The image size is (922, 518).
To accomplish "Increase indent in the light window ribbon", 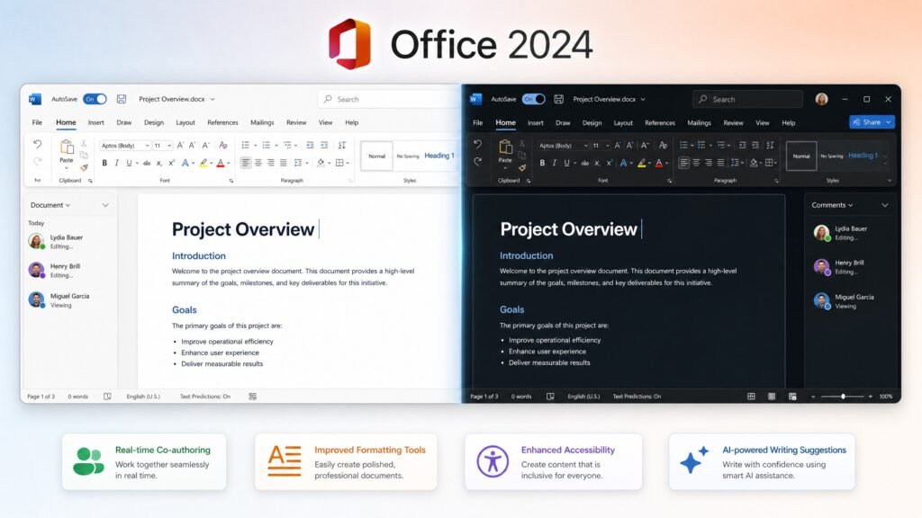I will pos(324,145).
